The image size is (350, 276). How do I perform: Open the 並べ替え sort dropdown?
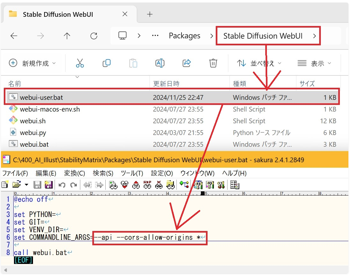click(x=259, y=63)
